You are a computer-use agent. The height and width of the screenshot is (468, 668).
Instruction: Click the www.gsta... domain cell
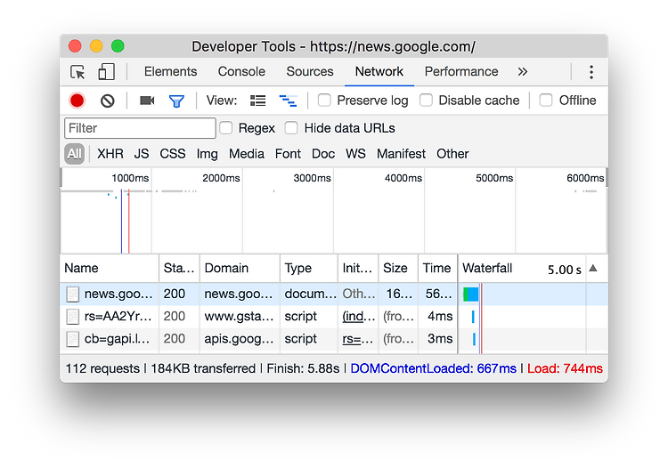pyautogui.click(x=239, y=317)
